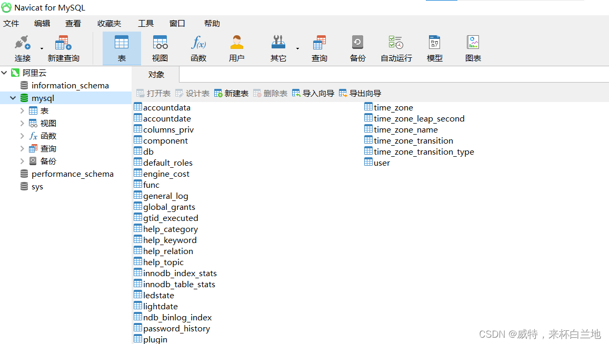The width and height of the screenshot is (609, 344).
Task: Open the 用户 users toolbar icon
Action: pyautogui.click(x=236, y=48)
